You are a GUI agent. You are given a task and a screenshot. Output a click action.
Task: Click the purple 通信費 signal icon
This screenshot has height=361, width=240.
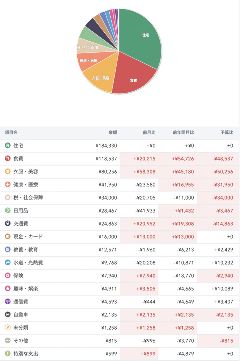8,302
